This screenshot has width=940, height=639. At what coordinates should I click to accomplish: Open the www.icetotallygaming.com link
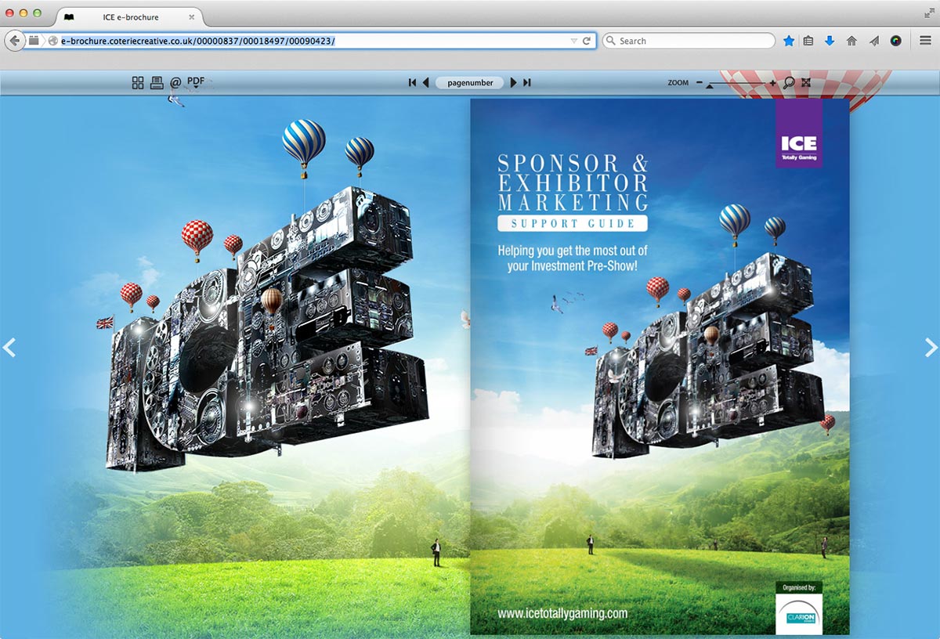[x=562, y=614]
